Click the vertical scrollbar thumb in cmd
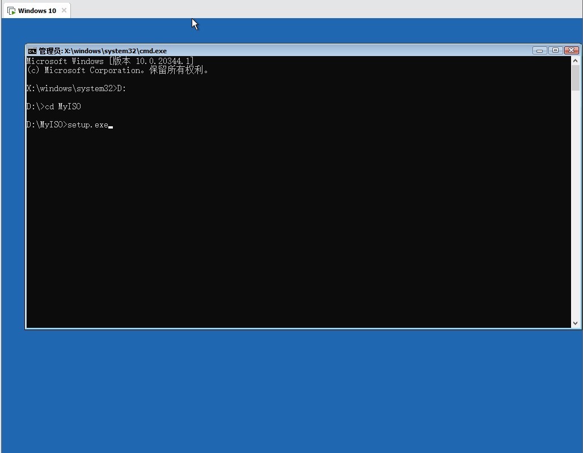 coord(575,78)
